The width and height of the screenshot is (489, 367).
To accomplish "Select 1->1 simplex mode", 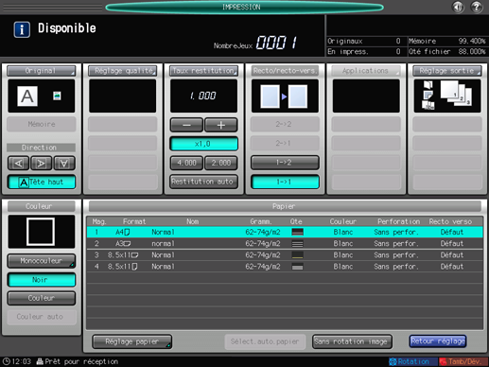I will [x=285, y=182].
